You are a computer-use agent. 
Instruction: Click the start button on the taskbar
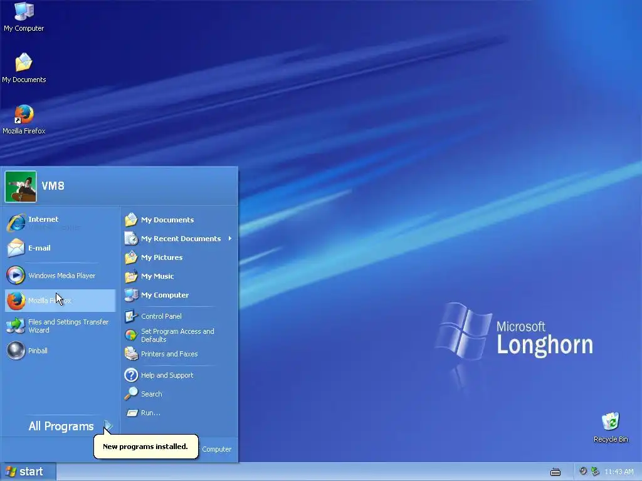point(28,472)
